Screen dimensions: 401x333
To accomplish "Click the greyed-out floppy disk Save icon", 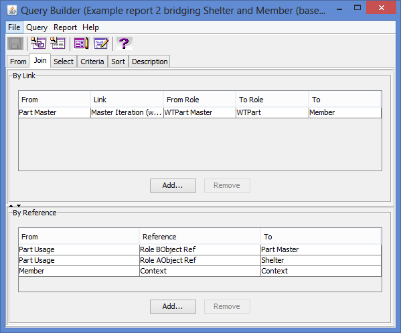I will click(15, 43).
